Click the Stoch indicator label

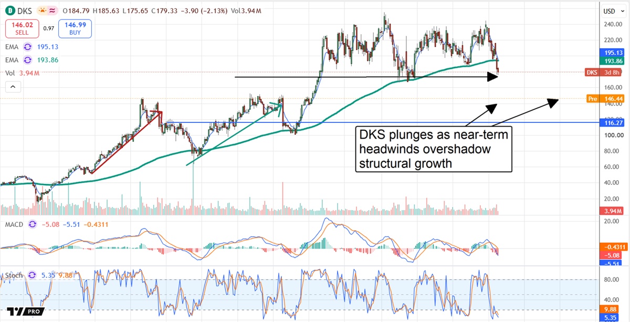[x=13, y=275]
